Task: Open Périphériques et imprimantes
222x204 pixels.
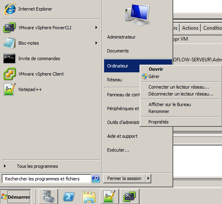Action: click(122, 109)
